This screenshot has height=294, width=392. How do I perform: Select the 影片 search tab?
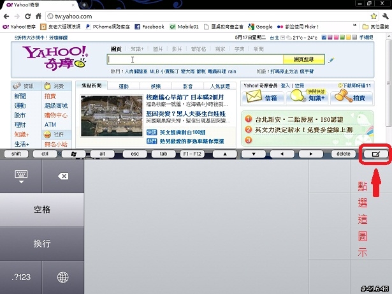[x=177, y=49]
